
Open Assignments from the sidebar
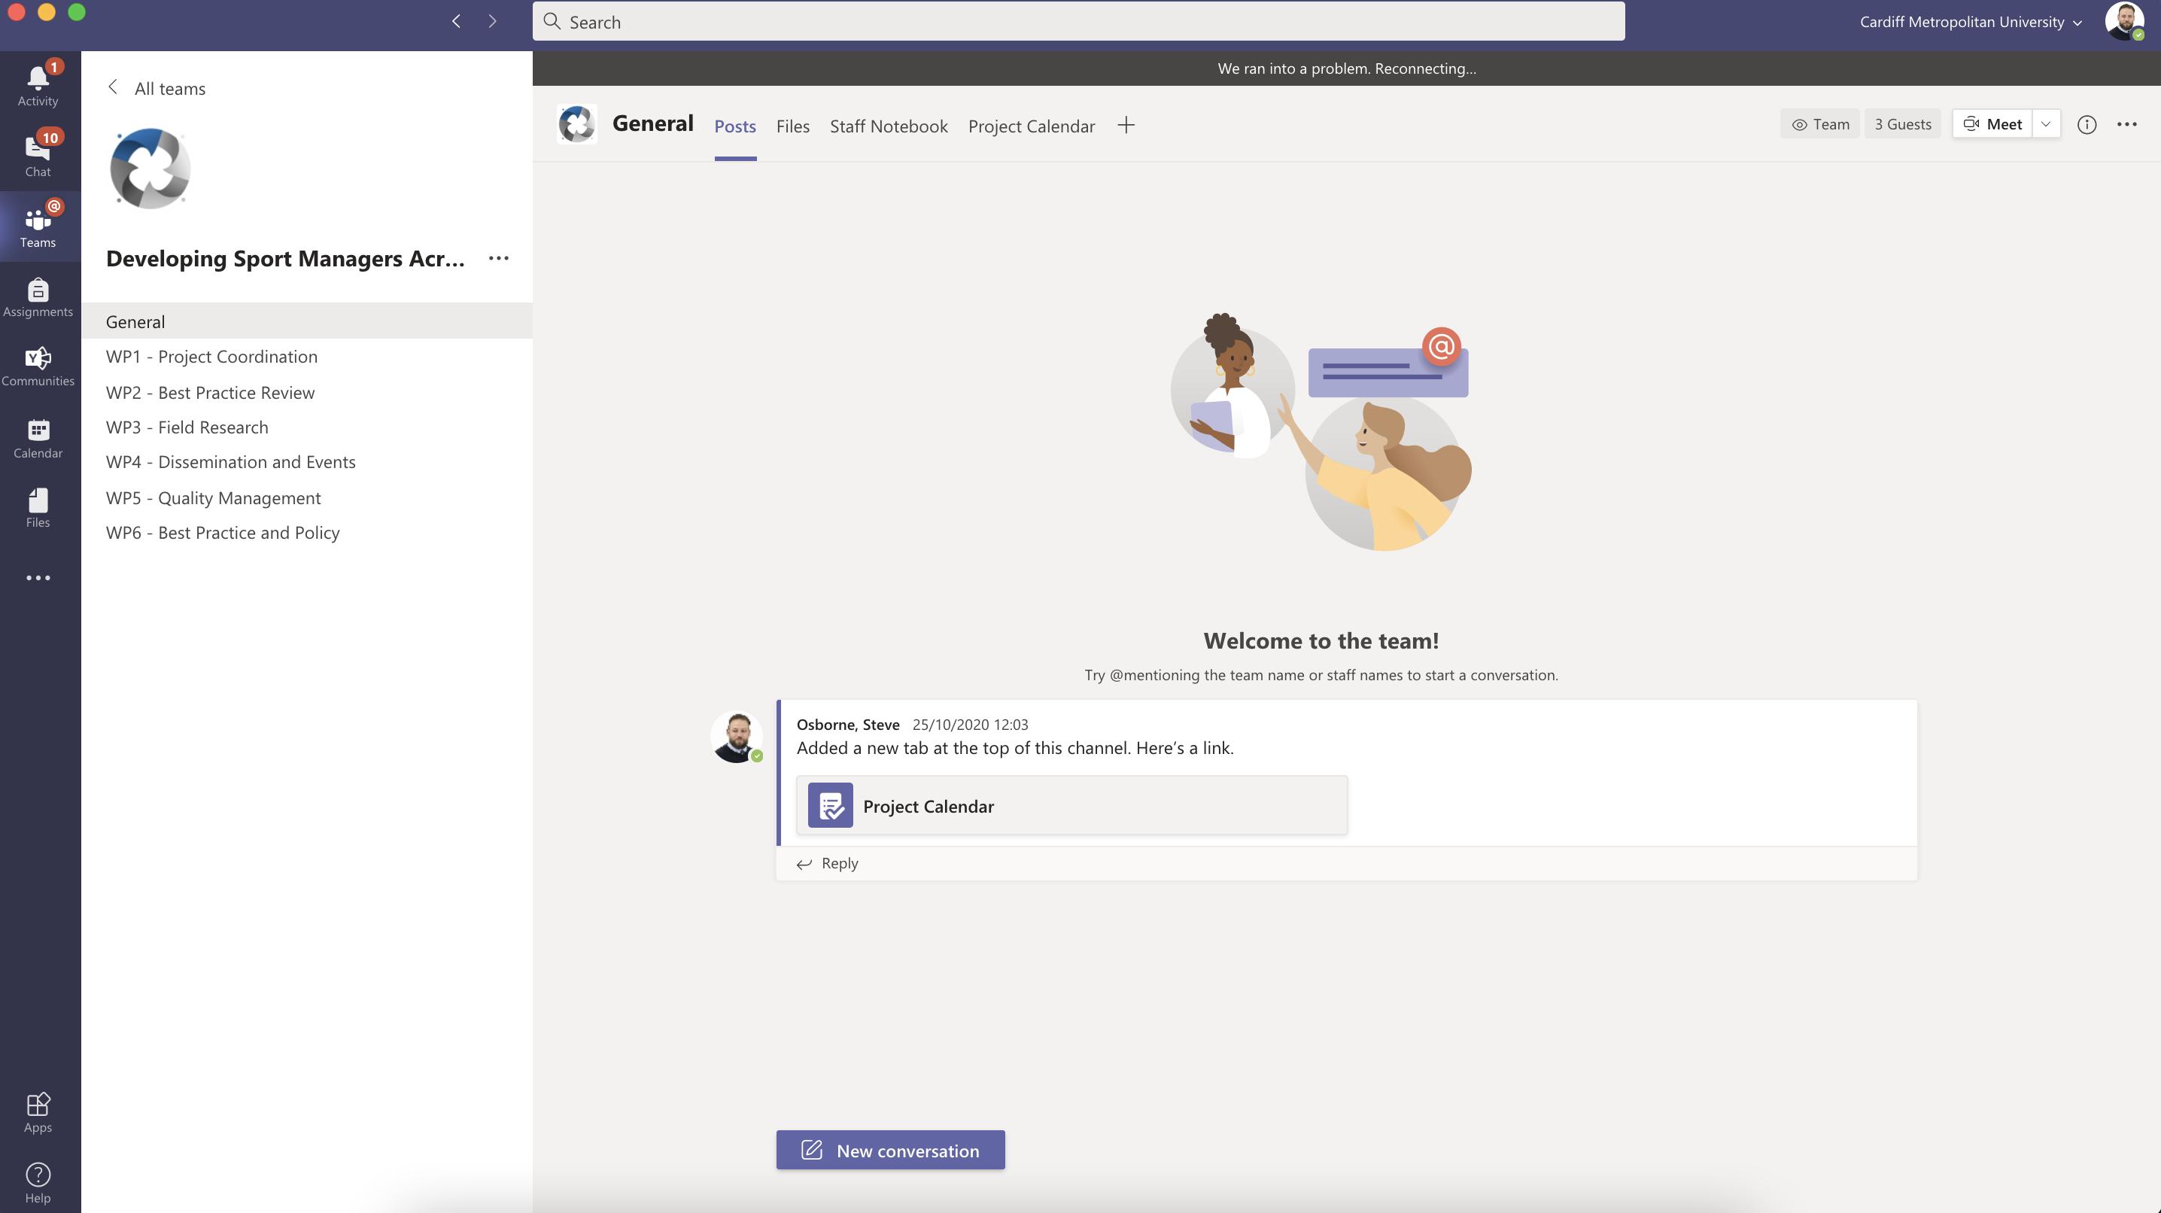click(x=38, y=298)
